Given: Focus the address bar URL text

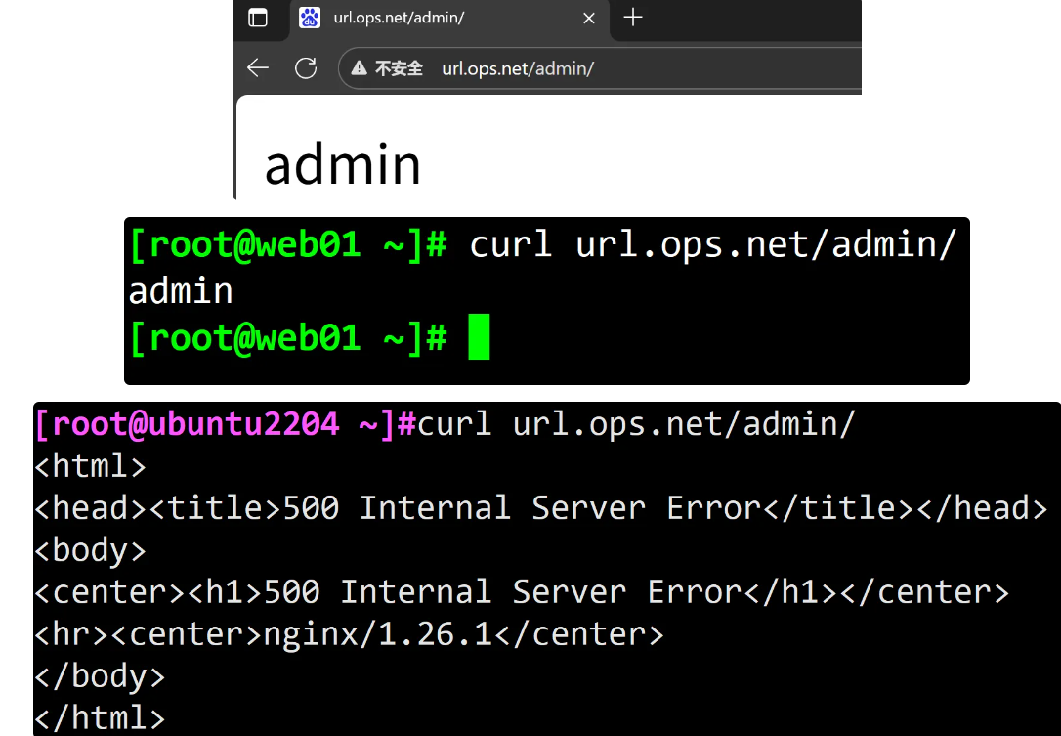Looking at the screenshot, I should 518,68.
